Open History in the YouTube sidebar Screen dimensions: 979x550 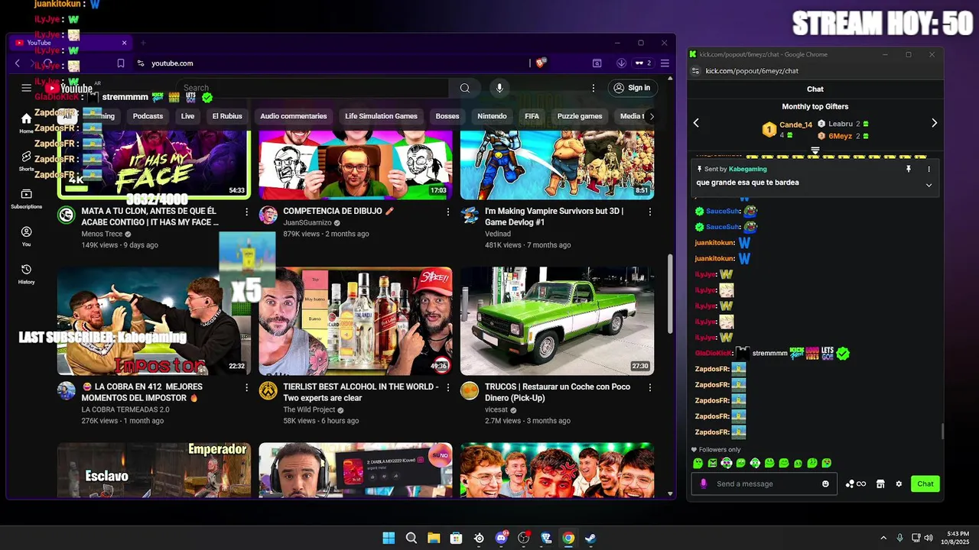coord(27,273)
